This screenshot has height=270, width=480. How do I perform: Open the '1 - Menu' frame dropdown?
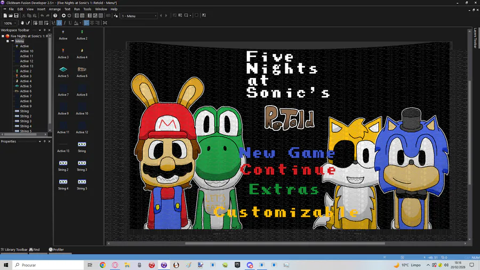pos(156,16)
